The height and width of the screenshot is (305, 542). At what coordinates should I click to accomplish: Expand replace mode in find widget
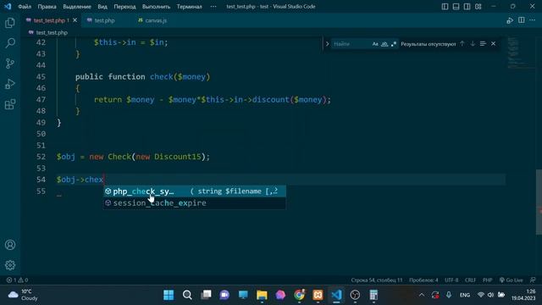(327, 44)
